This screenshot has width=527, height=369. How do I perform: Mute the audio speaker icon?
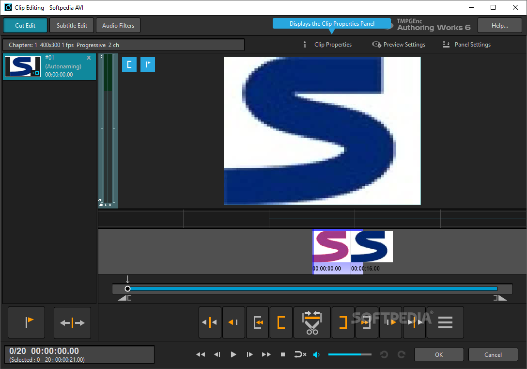click(x=316, y=354)
